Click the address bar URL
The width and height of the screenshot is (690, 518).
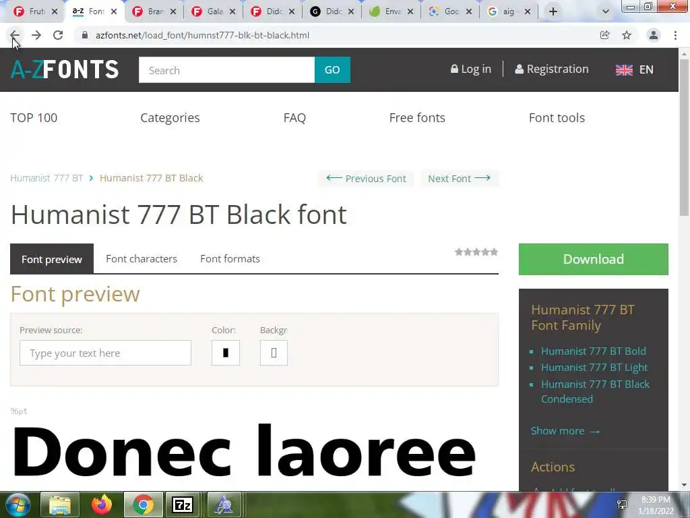click(202, 35)
